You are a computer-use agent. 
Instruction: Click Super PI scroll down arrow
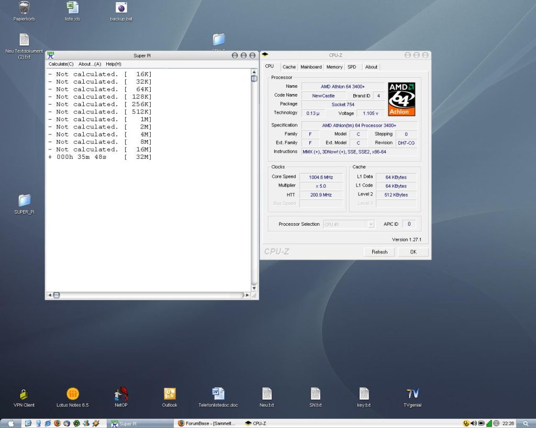(254, 288)
